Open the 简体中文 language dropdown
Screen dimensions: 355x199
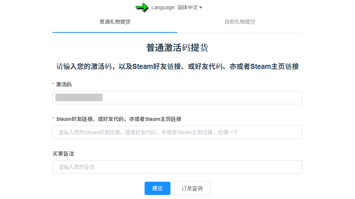[x=187, y=7]
